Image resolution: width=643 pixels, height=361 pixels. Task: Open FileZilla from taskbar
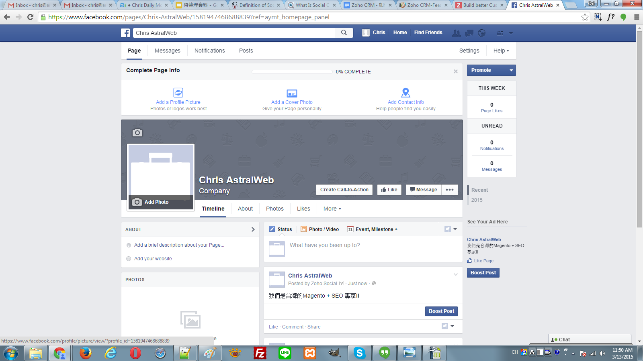260,353
